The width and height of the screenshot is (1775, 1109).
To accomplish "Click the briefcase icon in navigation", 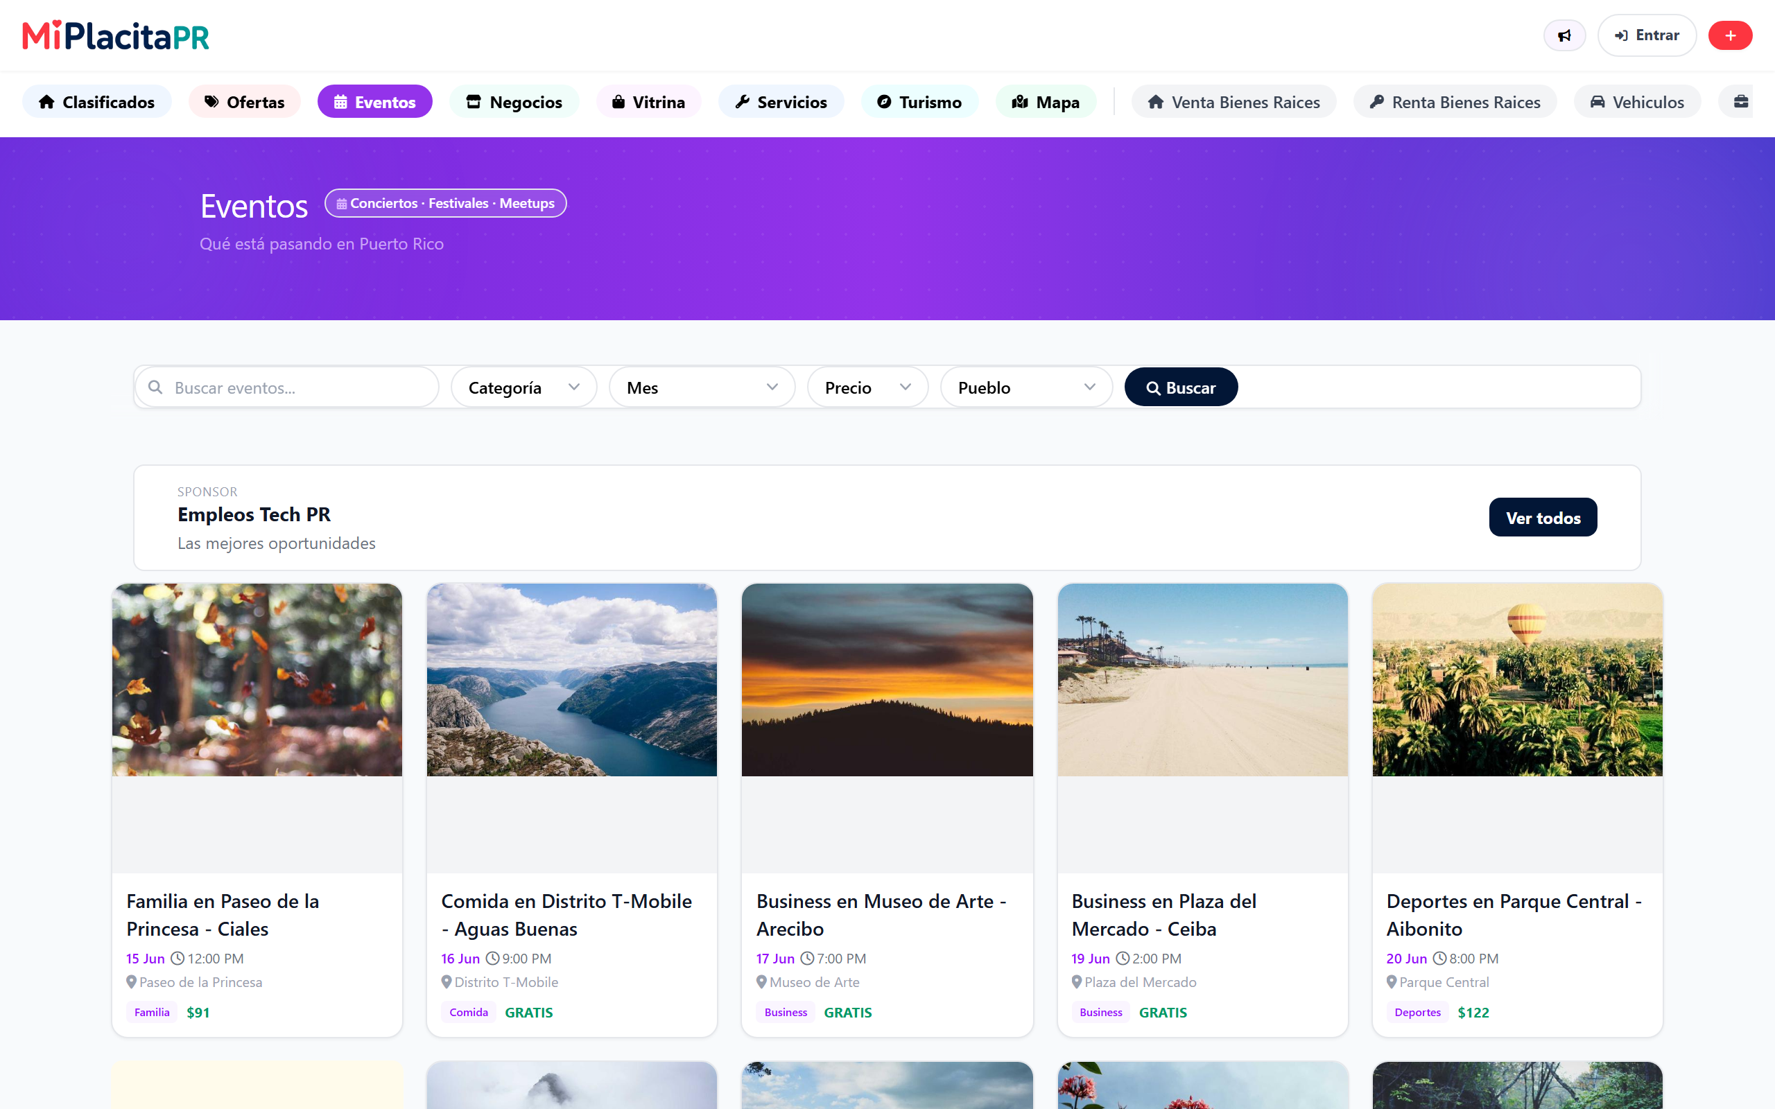I will coord(1740,101).
